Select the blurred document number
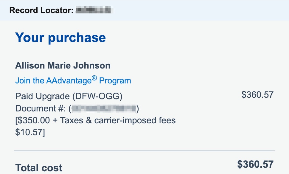The image size is (289, 174). pos(104,108)
